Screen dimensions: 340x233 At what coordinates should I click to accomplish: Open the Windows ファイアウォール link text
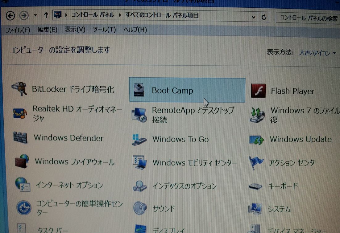75,162
